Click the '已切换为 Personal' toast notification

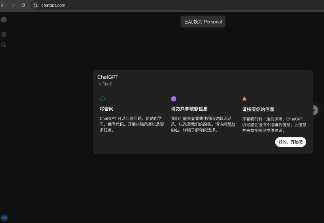pos(203,22)
